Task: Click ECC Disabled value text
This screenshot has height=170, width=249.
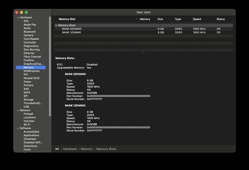Action: click(x=92, y=65)
